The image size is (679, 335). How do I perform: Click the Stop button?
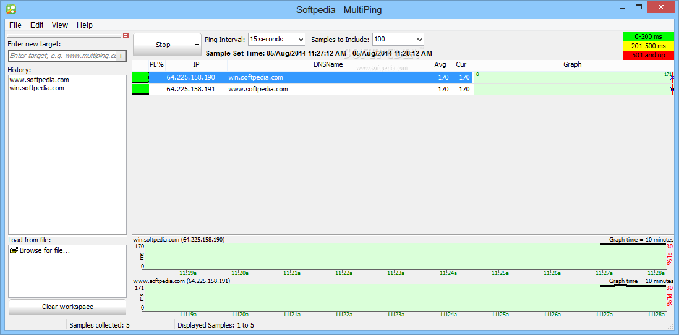coord(163,45)
